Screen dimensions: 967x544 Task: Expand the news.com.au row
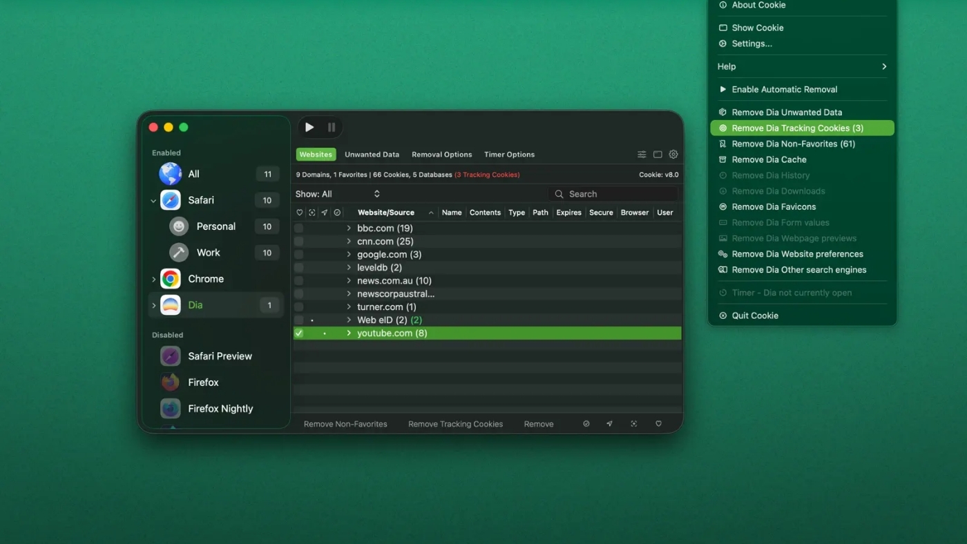349,281
